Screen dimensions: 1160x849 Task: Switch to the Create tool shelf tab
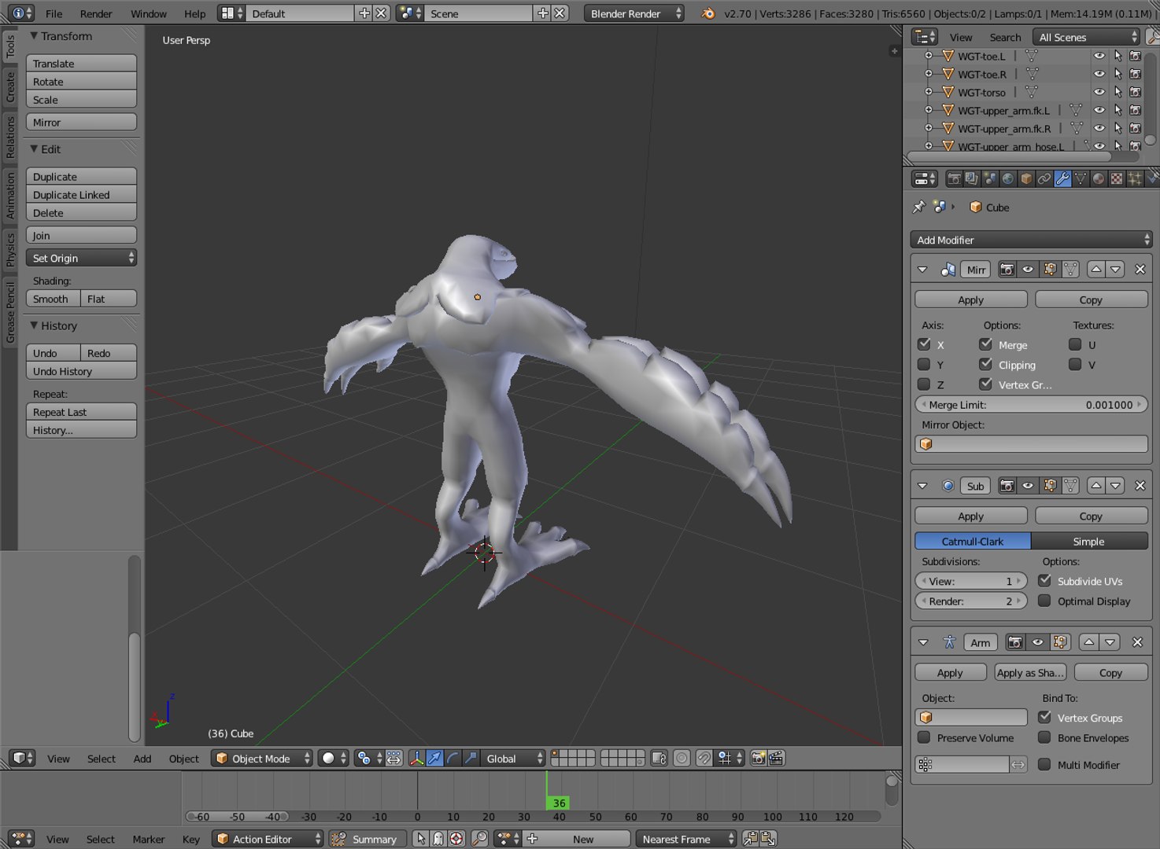[x=10, y=86]
